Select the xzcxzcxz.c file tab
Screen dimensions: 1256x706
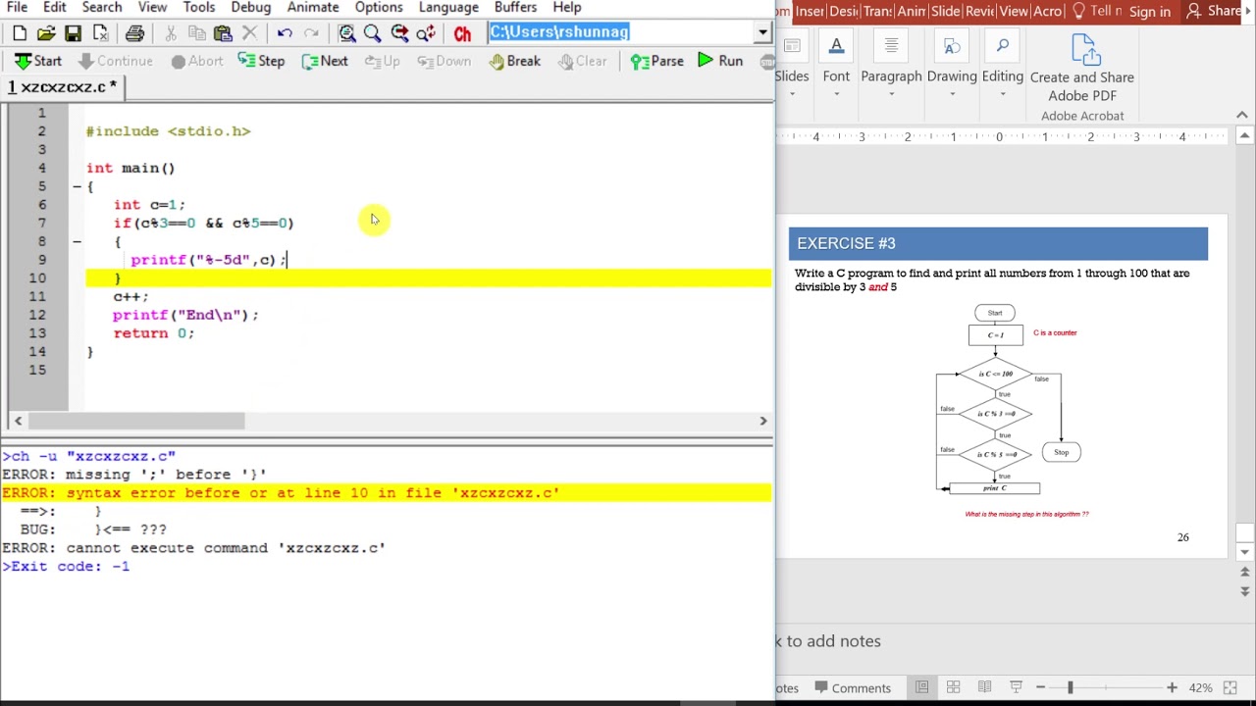63,87
